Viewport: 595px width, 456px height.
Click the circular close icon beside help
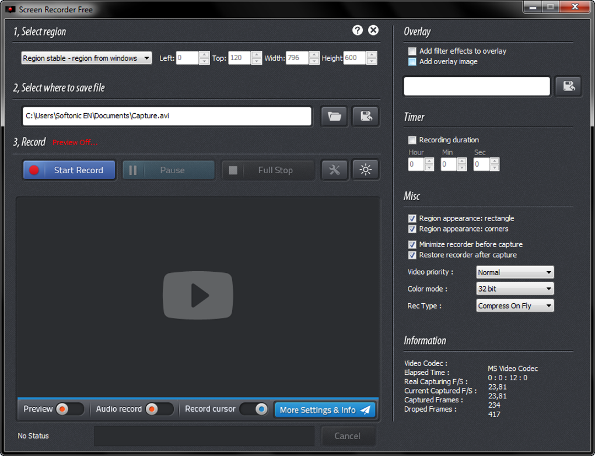click(x=373, y=30)
